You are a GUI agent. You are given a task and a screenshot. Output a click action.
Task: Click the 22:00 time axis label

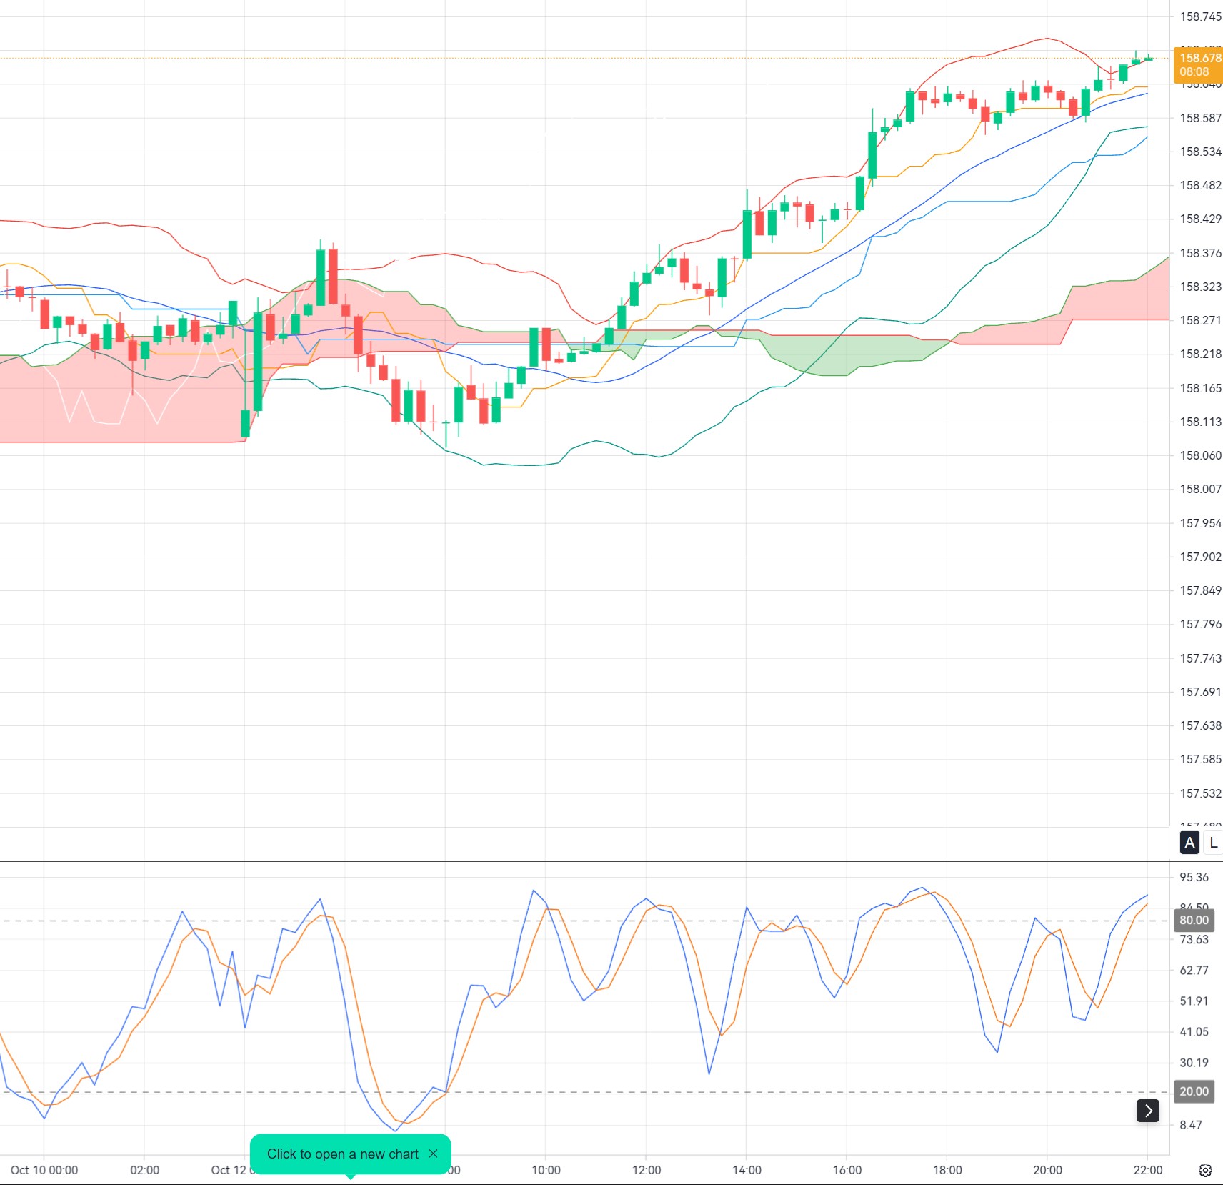[x=1148, y=1170]
